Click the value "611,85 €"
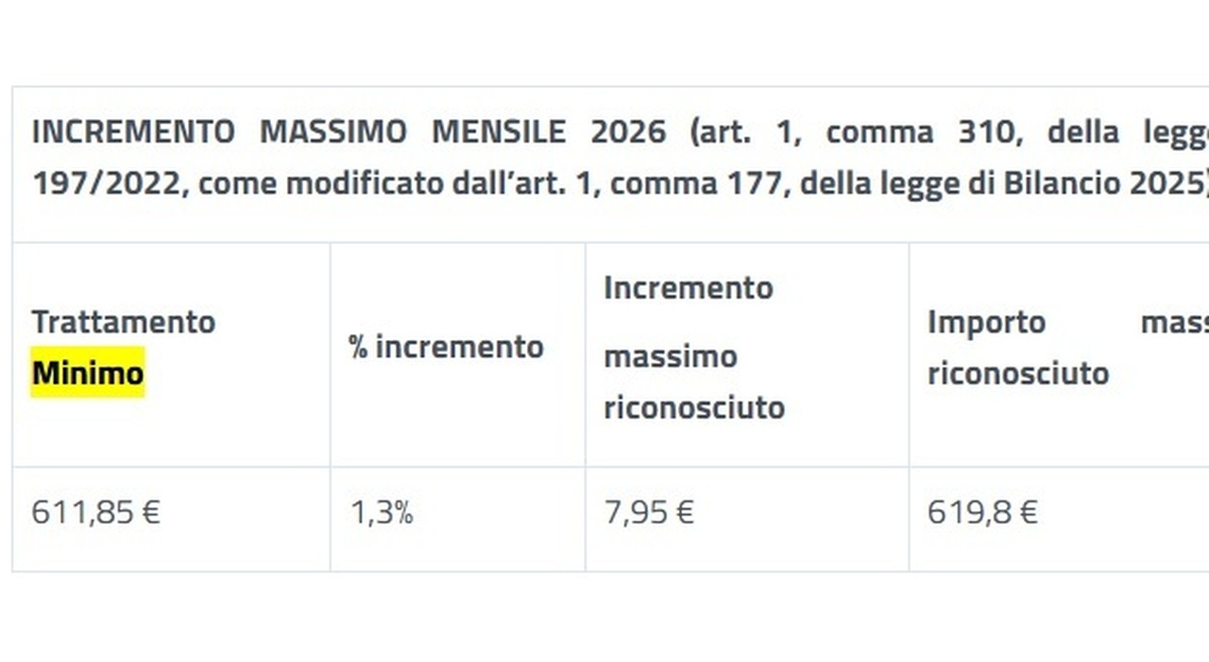The height and width of the screenshot is (662, 1209). point(95,513)
